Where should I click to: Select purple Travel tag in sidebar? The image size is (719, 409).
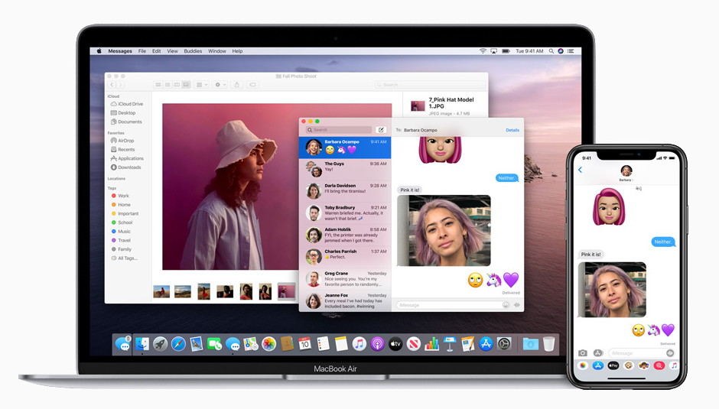(x=121, y=240)
